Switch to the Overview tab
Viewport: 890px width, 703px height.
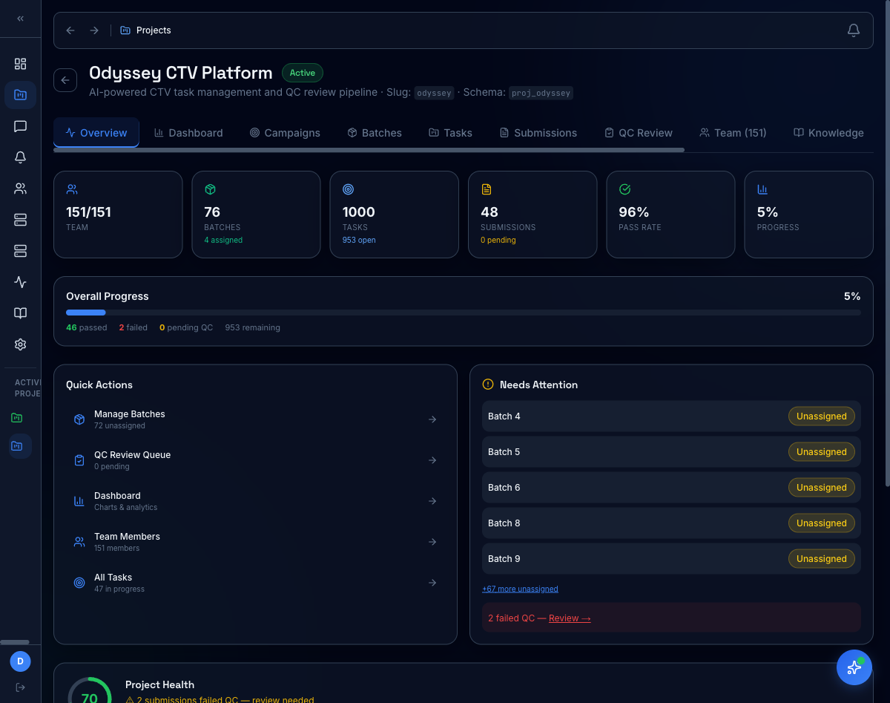96,133
